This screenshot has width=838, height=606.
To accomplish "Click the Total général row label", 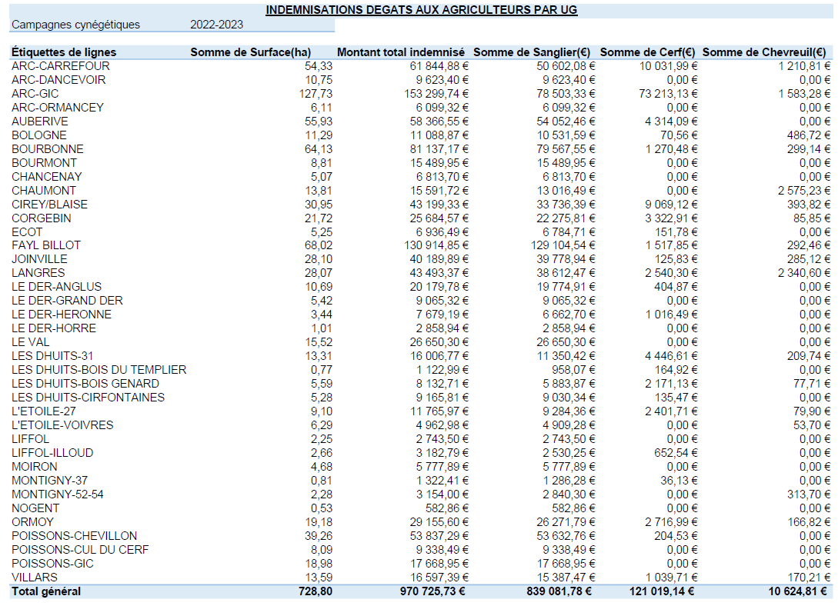I will point(46,593).
